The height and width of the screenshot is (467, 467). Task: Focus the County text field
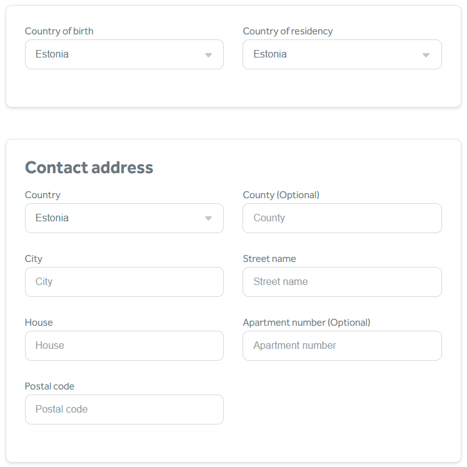(342, 218)
